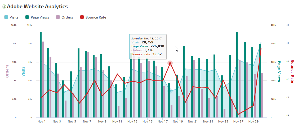Click the vertical Visits axis title

tap(23, 71)
